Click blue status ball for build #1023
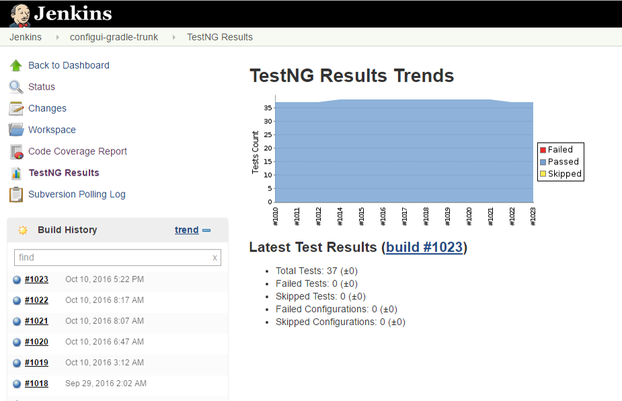The width and height of the screenshot is (622, 401). tap(17, 279)
